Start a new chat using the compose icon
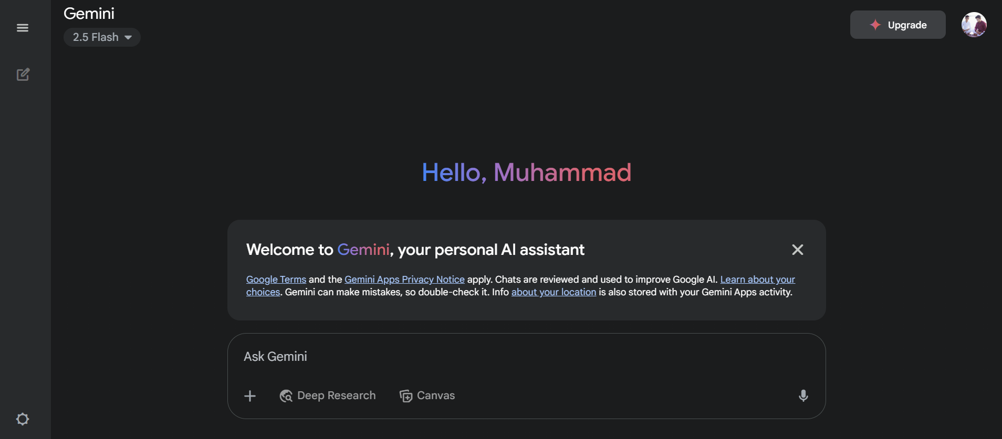The image size is (1002, 439). 23,74
